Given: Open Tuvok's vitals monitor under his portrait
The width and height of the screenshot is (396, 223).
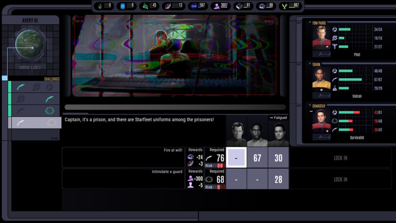Looking at the screenshot, I should pos(321,95).
